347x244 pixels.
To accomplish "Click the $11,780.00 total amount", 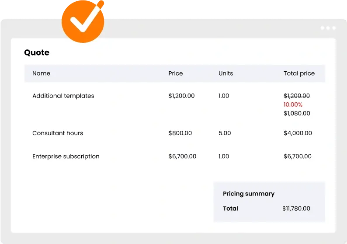I will pyautogui.click(x=296, y=209).
